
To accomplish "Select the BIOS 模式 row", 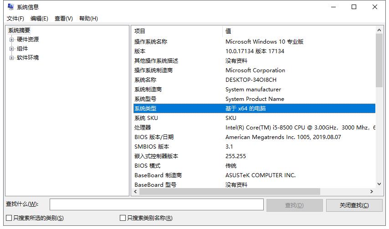I will click(x=254, y=166).
